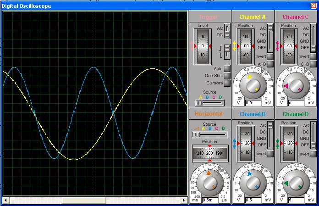319x206 pixels.
Task: Click the Trigger AC/DC coupling switch
Action: tap(227, 31)
